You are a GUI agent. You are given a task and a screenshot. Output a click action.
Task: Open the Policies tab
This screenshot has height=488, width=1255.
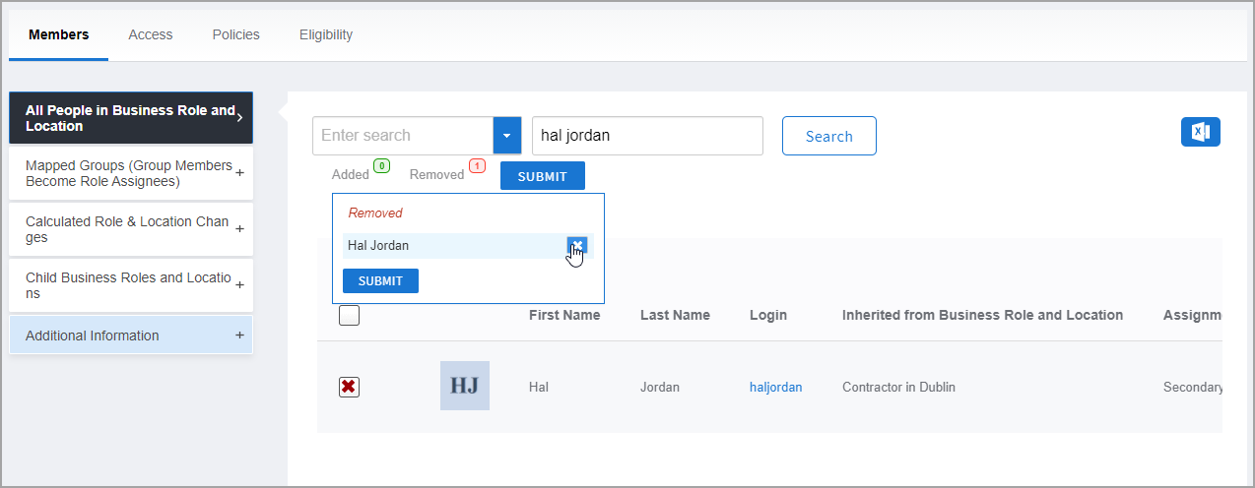[x=235, y=34]
